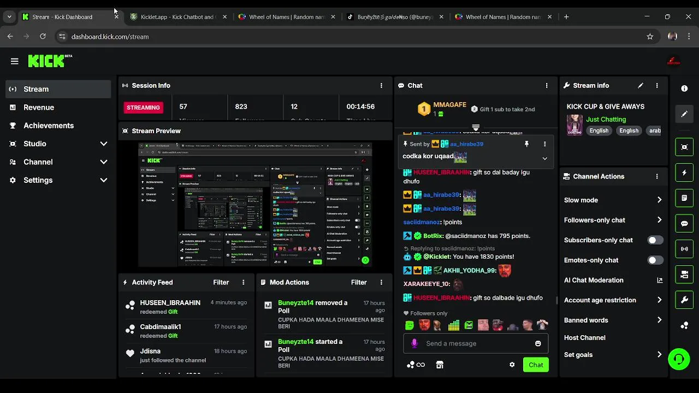Click the green meter emote in quick emotes
Viewport: 699px width, 393px height.
pos(454,325)
